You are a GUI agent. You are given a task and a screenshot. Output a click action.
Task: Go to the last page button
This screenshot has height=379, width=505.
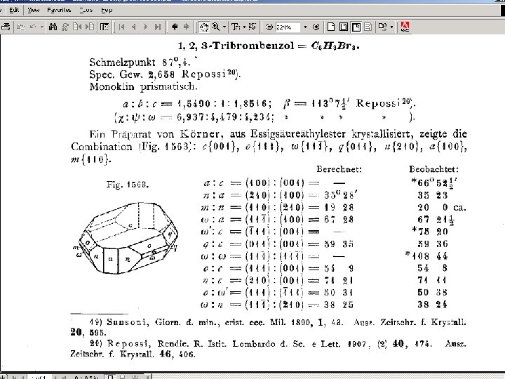point(158,27)
